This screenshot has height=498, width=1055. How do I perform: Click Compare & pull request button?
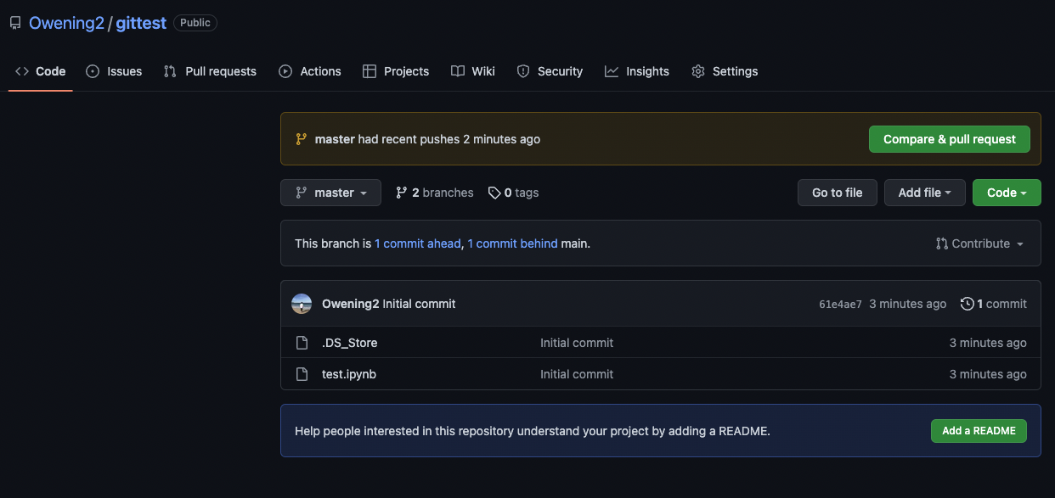click(x=950, y=139)
